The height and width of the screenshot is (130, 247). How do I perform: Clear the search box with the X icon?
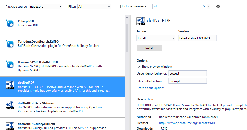(x=204, y=6)
